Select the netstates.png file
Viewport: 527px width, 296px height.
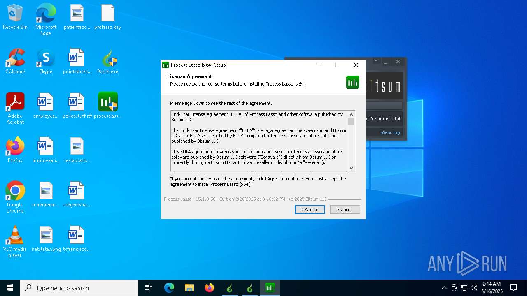tap(46, 239)
